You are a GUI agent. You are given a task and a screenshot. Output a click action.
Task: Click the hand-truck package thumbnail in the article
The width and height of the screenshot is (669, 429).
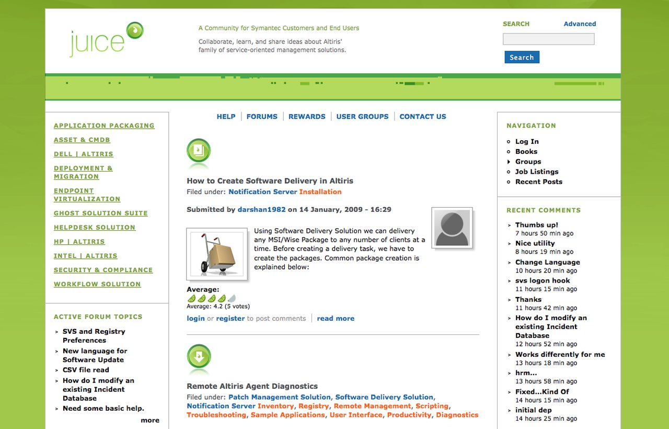click(217, 254)
